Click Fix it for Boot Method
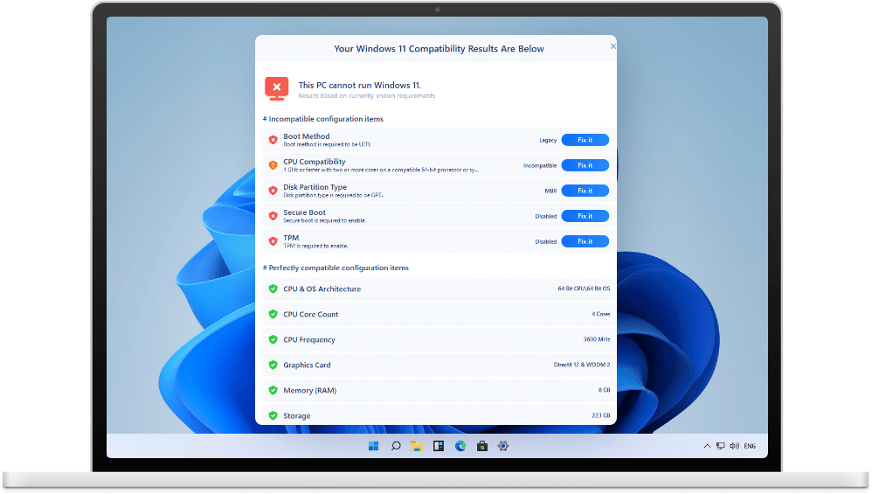Viewport: 872px width, 494px height. (x=585, y=140)
